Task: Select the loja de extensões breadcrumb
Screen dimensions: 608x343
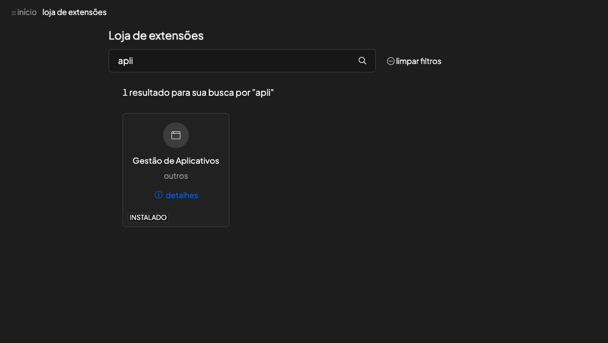Action: coord(75,12)
